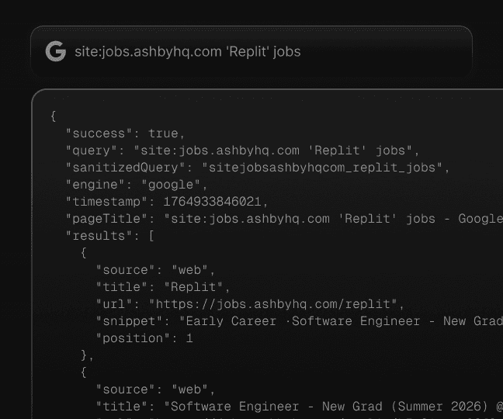Click the "sanitizedQuery" line
This screenshot has height=419, width=503.
point(258,168)
